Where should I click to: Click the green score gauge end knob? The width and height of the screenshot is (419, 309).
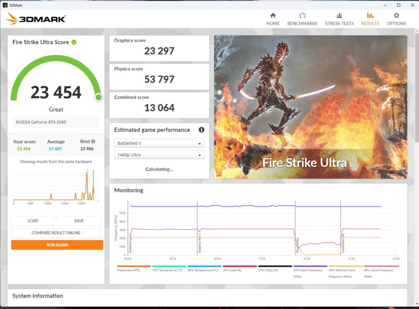(x=98, y=97)
